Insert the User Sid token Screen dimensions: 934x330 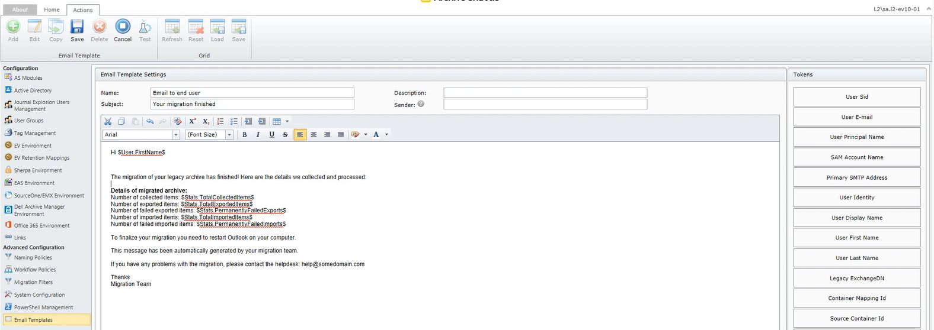[856, 97]
